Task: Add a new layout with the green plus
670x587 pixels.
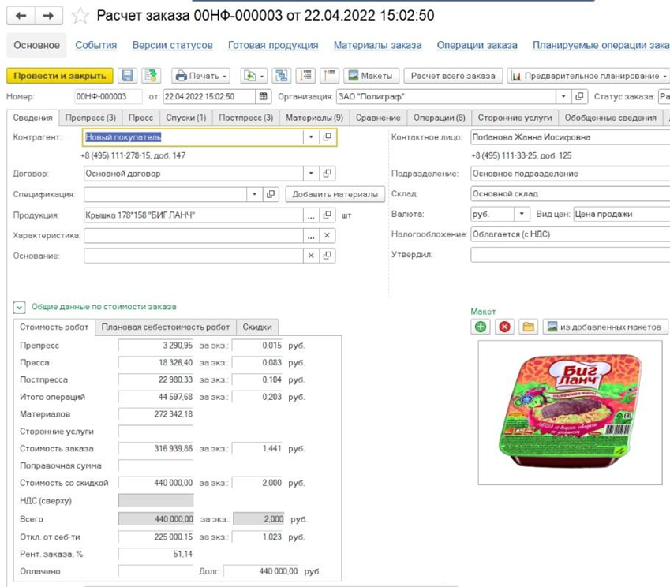Action: [481, 327]
